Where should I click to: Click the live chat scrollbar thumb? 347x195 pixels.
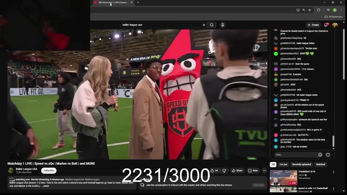333,141
